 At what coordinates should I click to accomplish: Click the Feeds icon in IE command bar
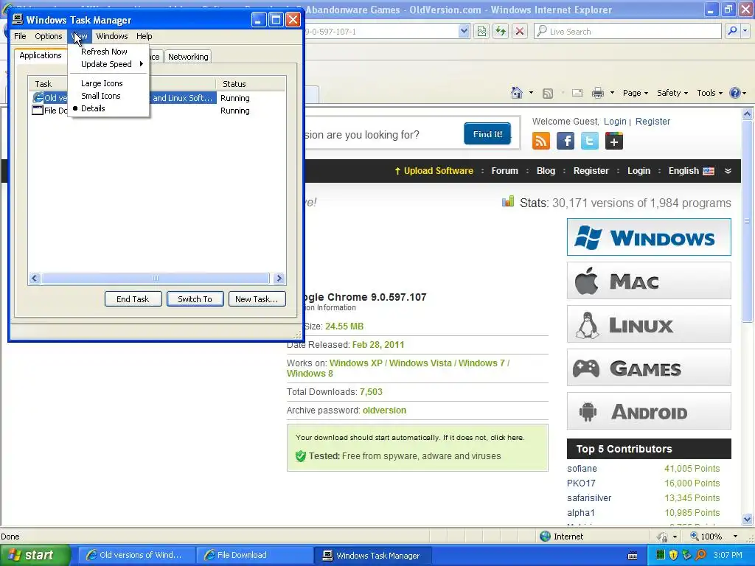[x=548, y=94]
